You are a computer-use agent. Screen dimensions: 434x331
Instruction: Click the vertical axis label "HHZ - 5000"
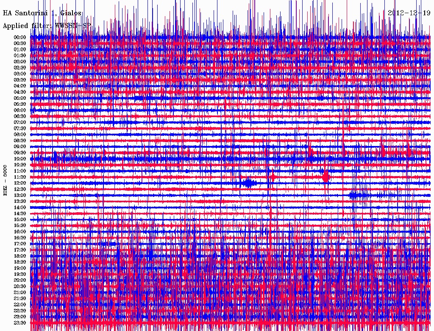coord(5,180)
